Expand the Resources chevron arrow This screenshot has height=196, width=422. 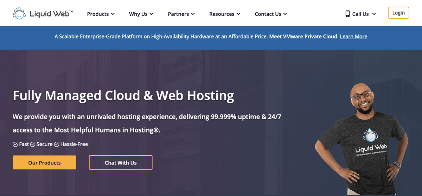[238, 14]
